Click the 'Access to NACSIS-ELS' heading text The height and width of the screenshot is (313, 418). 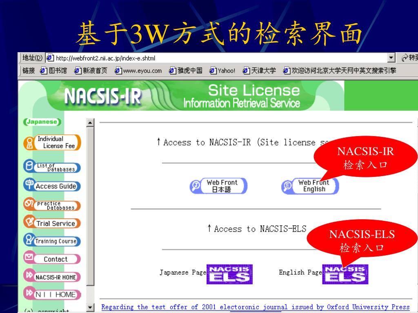257,229
